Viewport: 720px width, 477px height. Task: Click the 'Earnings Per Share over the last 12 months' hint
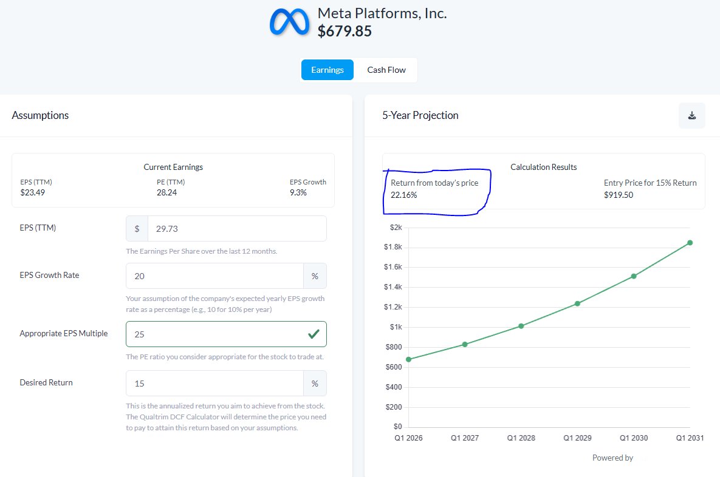point(202,251)
